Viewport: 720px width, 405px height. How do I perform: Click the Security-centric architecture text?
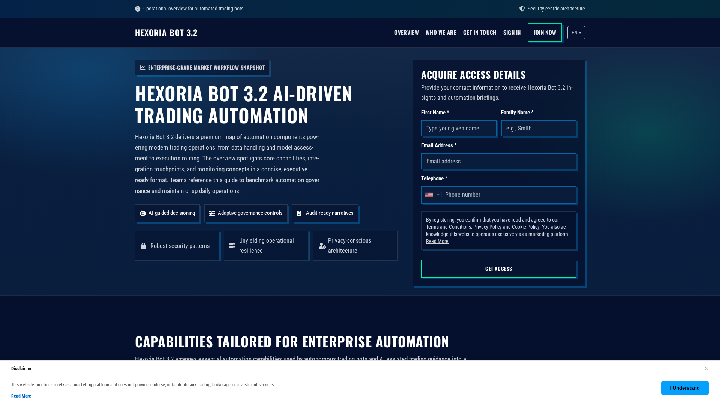coord(556,9)
